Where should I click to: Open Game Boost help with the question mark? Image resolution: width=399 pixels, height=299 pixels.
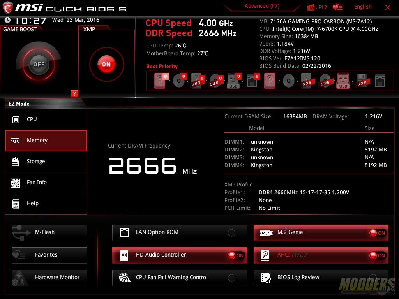point(74,93)
